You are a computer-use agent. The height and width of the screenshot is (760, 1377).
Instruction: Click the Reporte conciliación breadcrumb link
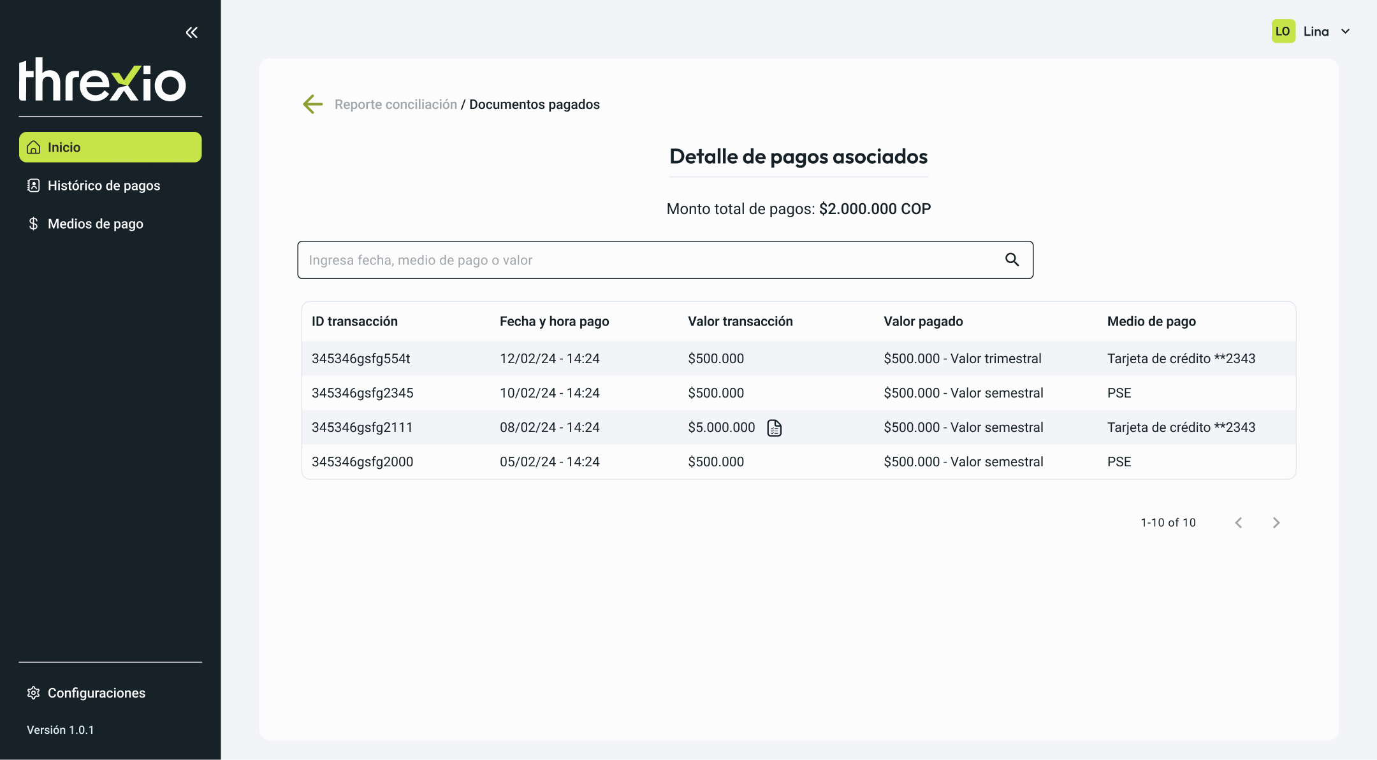tap(396, 104)
